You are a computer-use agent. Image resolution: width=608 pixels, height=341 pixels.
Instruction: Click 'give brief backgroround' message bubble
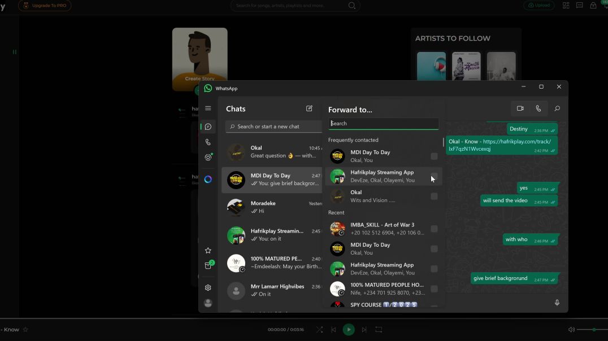tap(514, 278)
